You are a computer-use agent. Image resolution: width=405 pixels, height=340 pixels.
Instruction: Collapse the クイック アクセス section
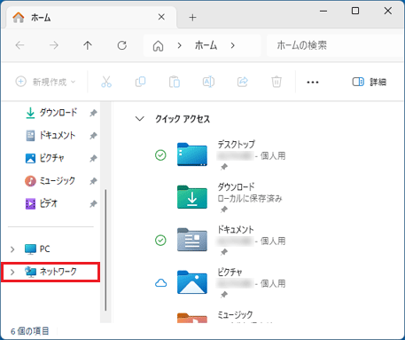tap(139, 119)
